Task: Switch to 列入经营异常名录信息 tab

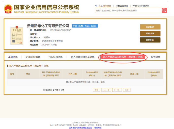Action: coord(83,57)
